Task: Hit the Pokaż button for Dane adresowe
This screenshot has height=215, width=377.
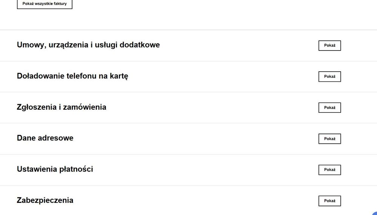Action: coord(329,139)
